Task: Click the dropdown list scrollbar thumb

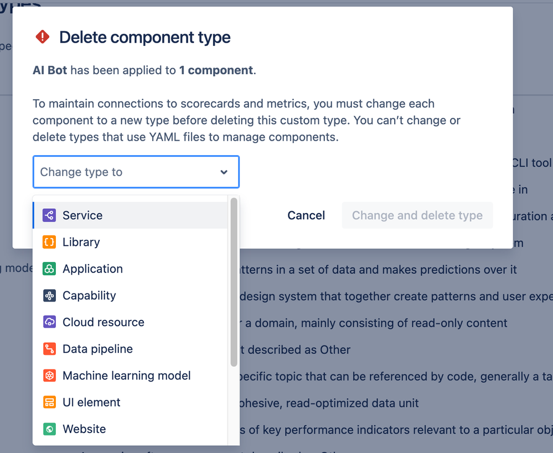Action: point(234,282)
